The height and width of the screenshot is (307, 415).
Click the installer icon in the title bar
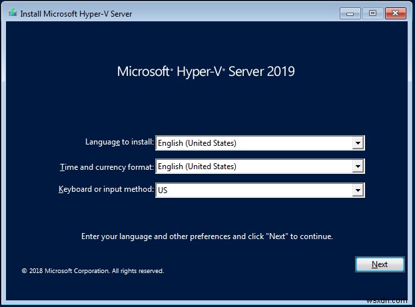[11, 13]
